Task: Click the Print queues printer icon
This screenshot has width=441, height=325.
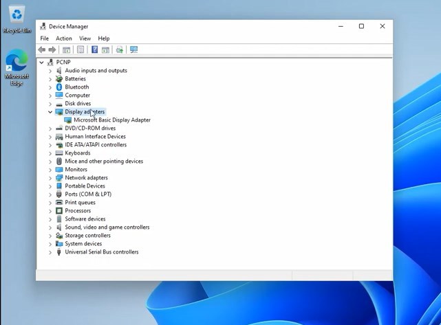Action: pos(59,202)
